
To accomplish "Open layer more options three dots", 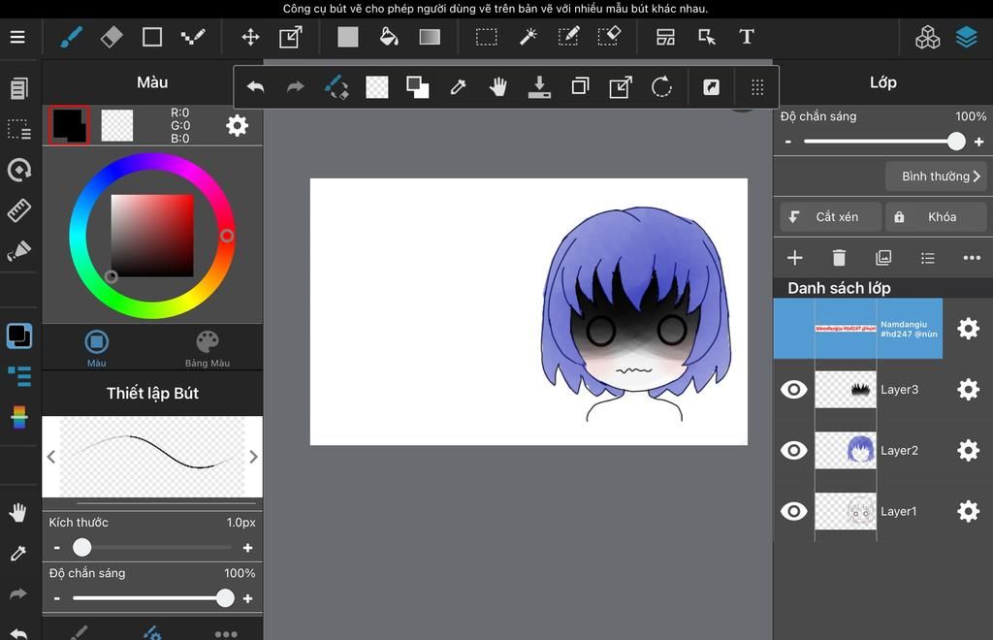I will (972, 258).
